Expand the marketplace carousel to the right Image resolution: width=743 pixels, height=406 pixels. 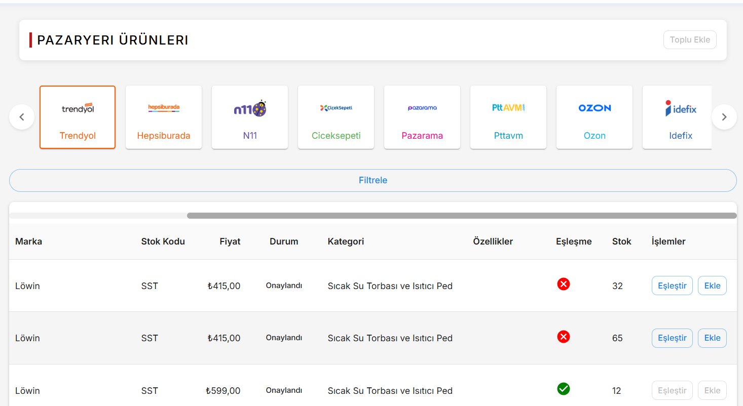724,117
